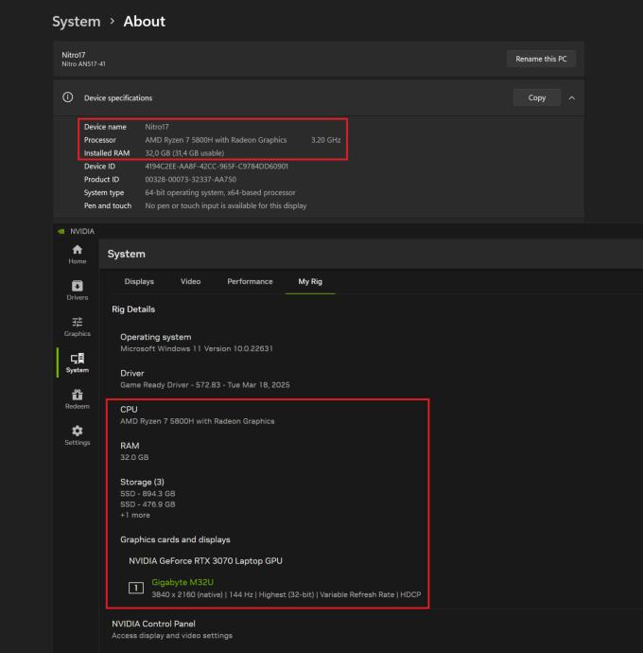Select the System icon in NVIDIA sidebar
This screenshot has height=653, width=643.
(78, 358)
